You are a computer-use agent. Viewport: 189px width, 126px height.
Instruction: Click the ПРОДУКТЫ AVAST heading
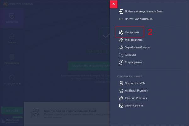pyautogui.click(x=130, y=76)
